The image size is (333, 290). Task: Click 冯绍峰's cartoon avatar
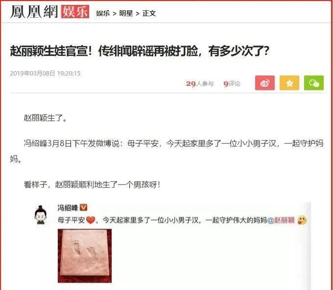[x=41, y=215]
